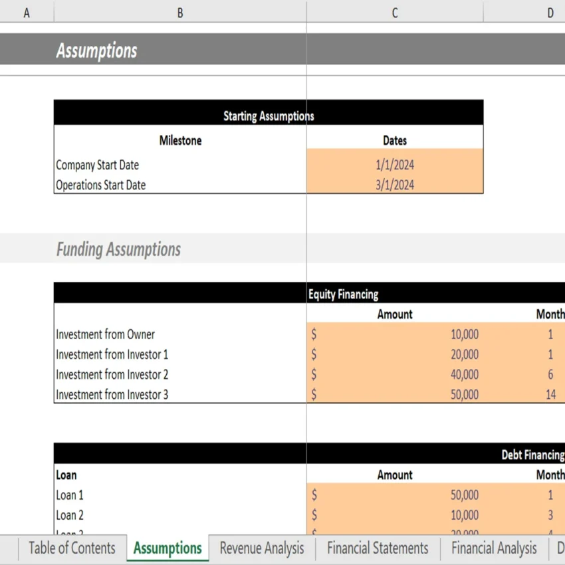The width and height of the screenshot is (565, 565).
Task: Select the Operations Start Date cell 3/1/2024
Action: click(395, 185)
